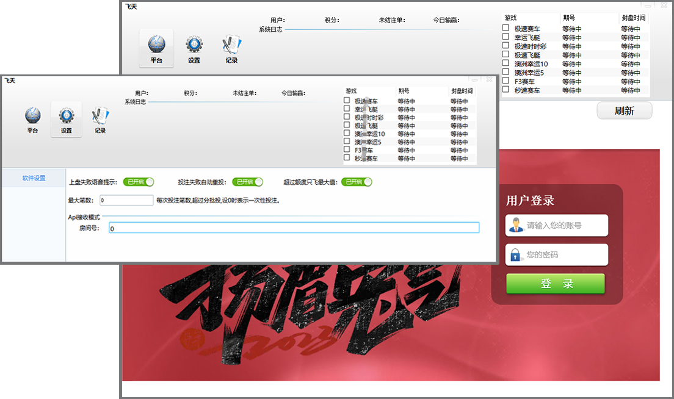Image resolution: width=674 pixels, height=399 pixels.
Task: Click the user avatar icon in the account field
Action: (516, 225)
